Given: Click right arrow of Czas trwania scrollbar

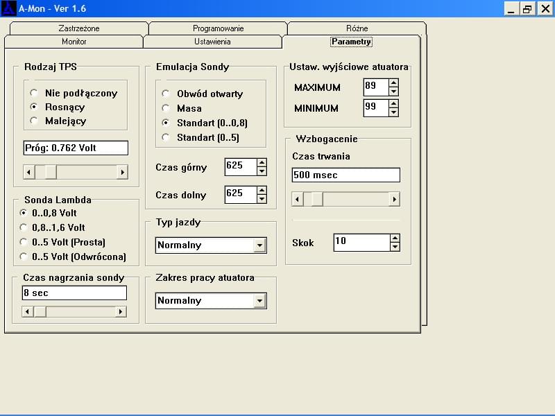Looking at the screenshot, I should coord(394,200).
